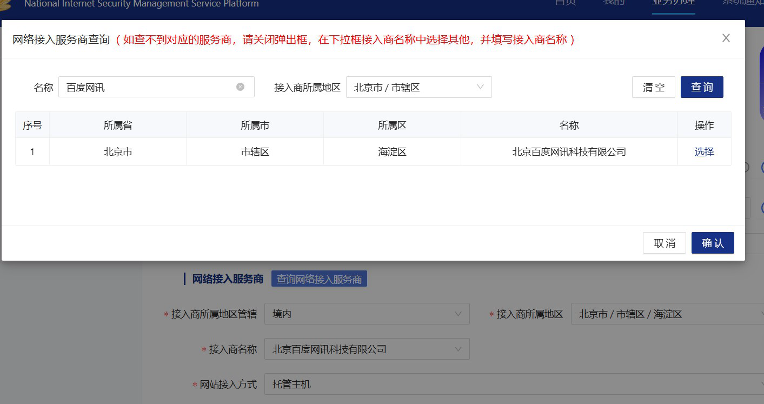Click the 清空 button
The image size is (764, 404).
point(654,87)
